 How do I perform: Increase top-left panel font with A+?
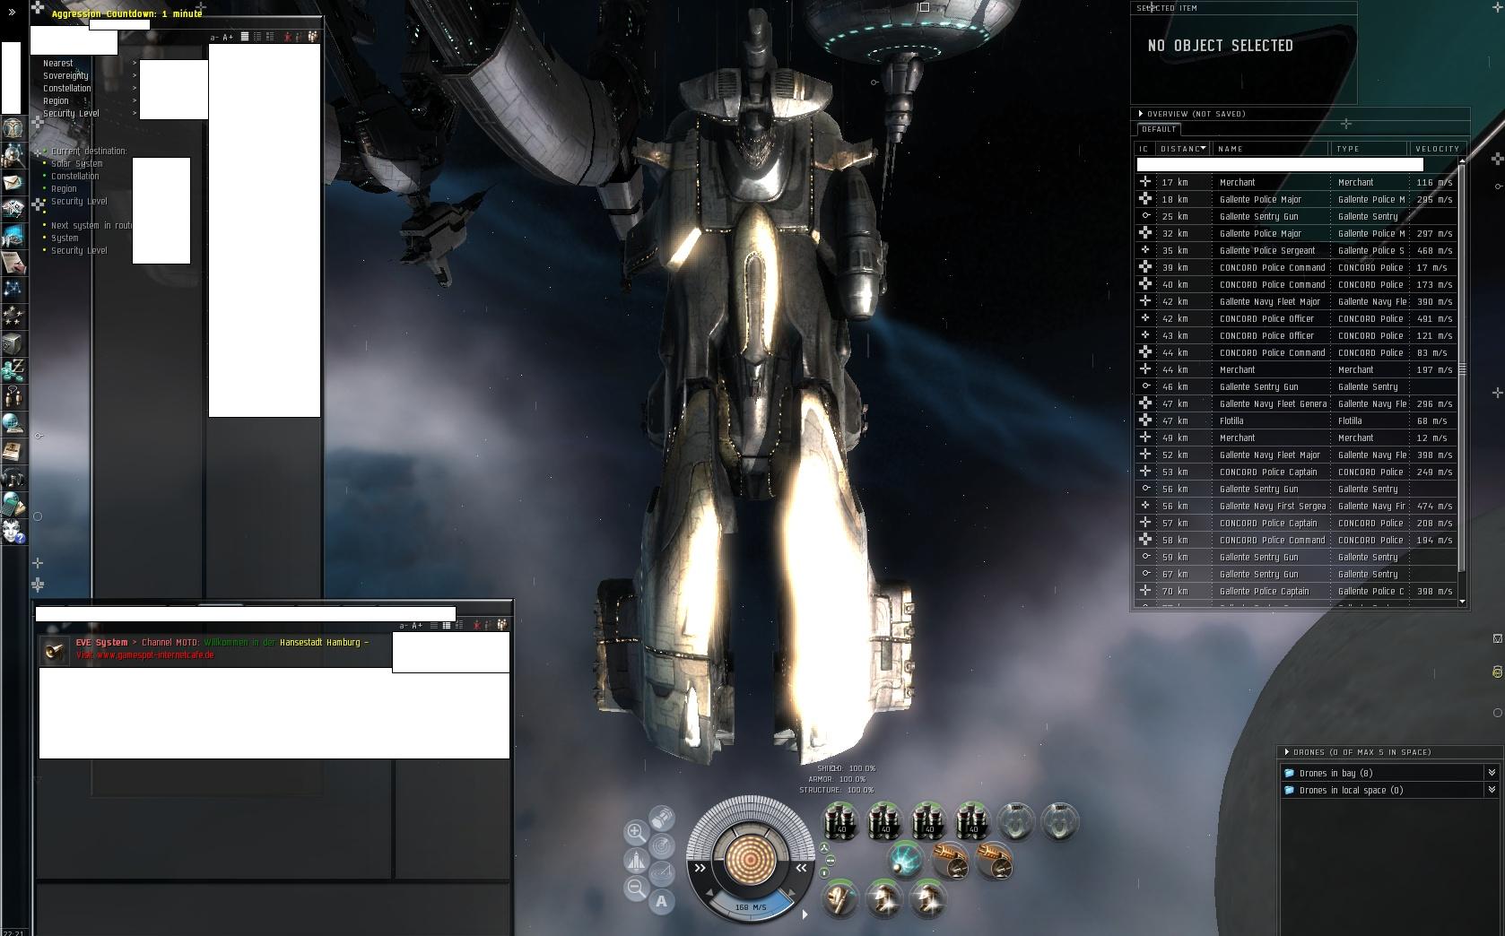point(228,37)
